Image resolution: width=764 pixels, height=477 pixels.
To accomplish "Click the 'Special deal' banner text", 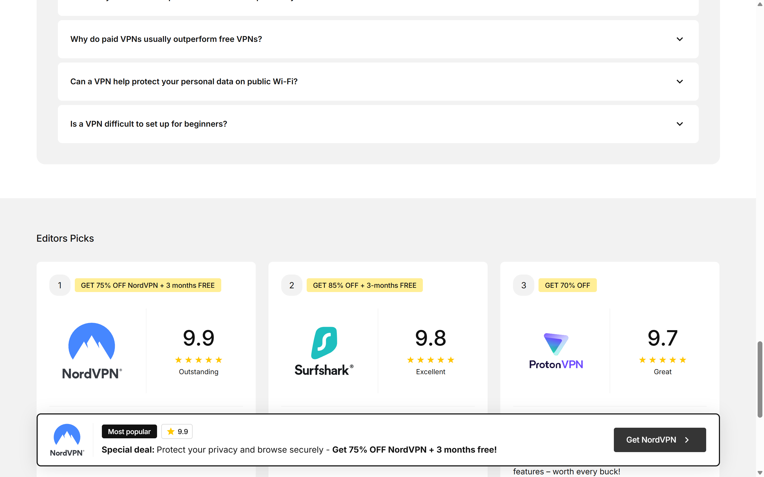I will tap(299, 449).
